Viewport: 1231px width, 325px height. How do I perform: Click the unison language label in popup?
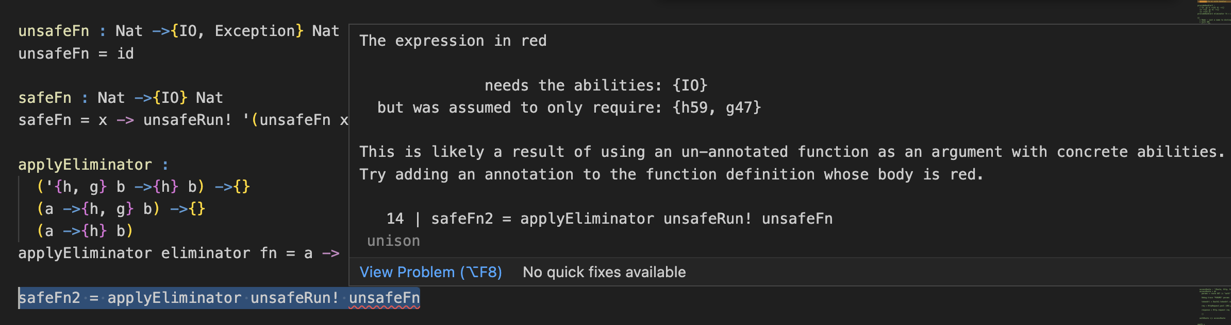tap(393, 240)
